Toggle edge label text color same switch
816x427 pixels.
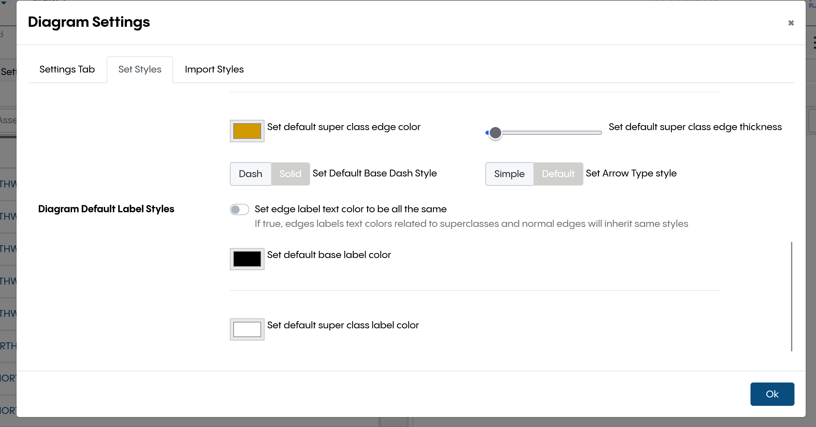(239, 209)
